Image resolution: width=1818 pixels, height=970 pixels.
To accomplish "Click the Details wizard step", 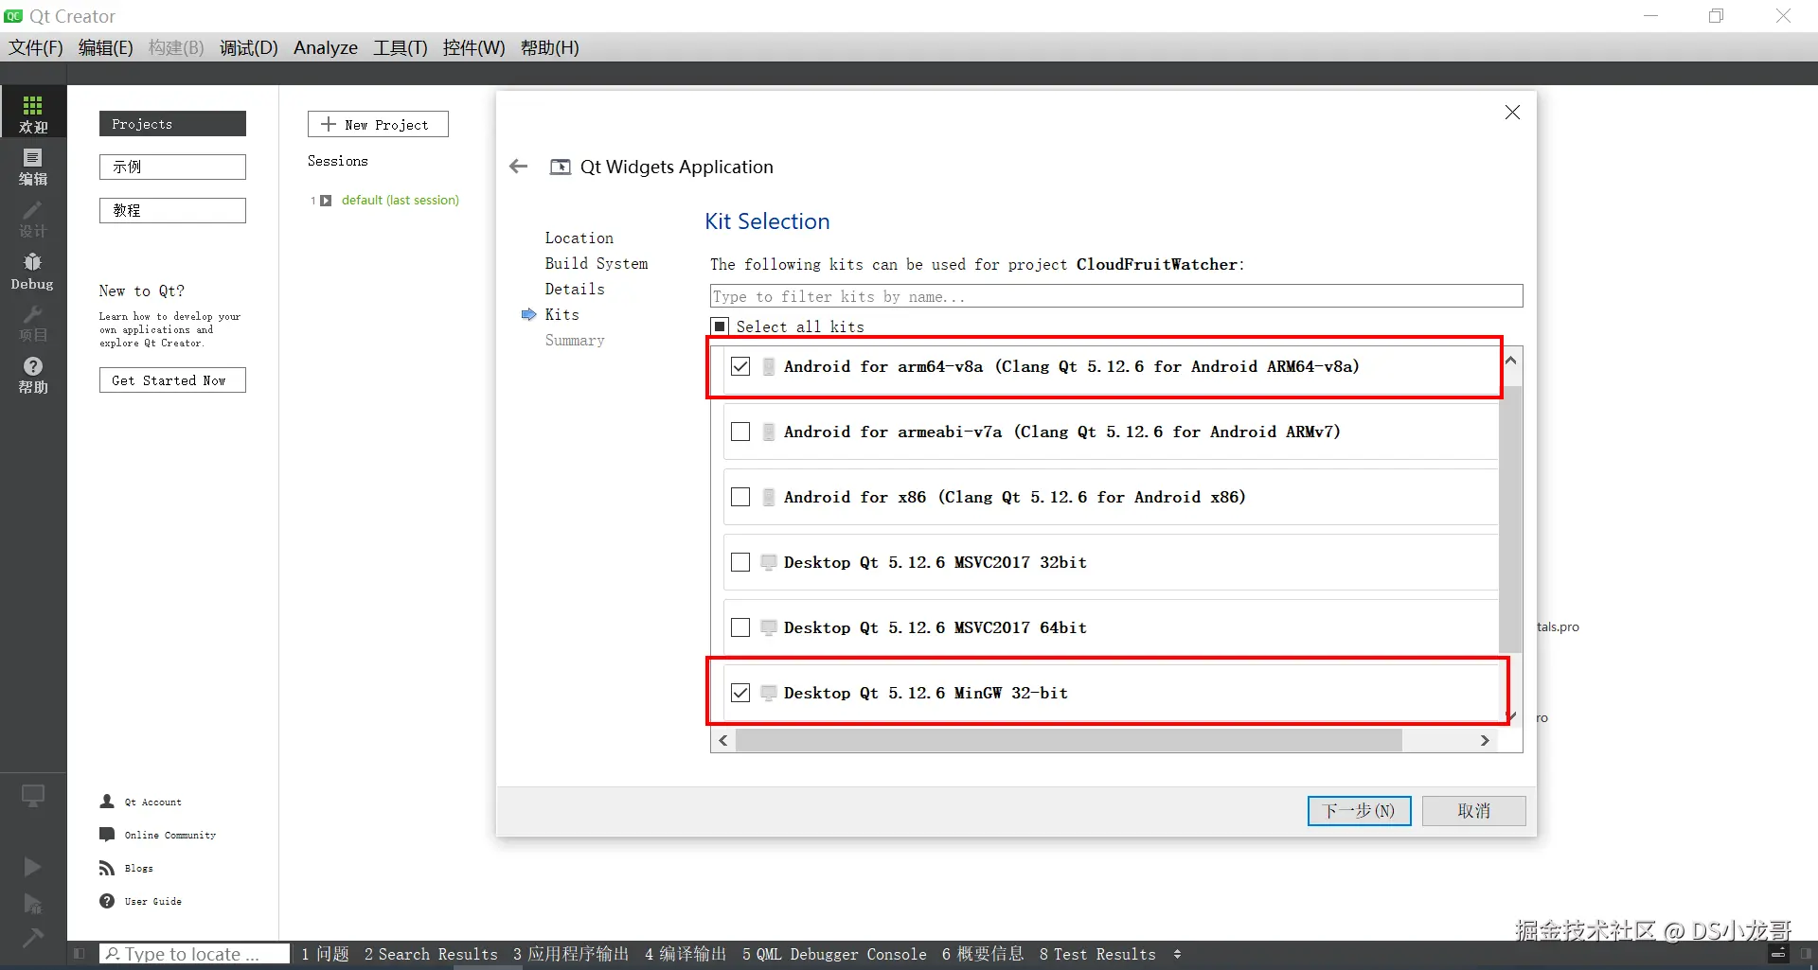I will click(x=575, y=290).
